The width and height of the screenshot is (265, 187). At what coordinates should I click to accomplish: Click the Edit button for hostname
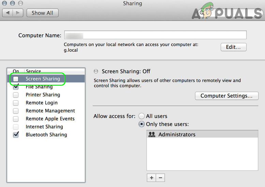click(233, 47)
